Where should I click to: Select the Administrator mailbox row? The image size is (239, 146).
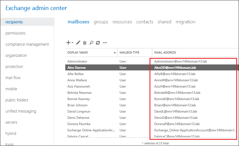coord(152,61)
